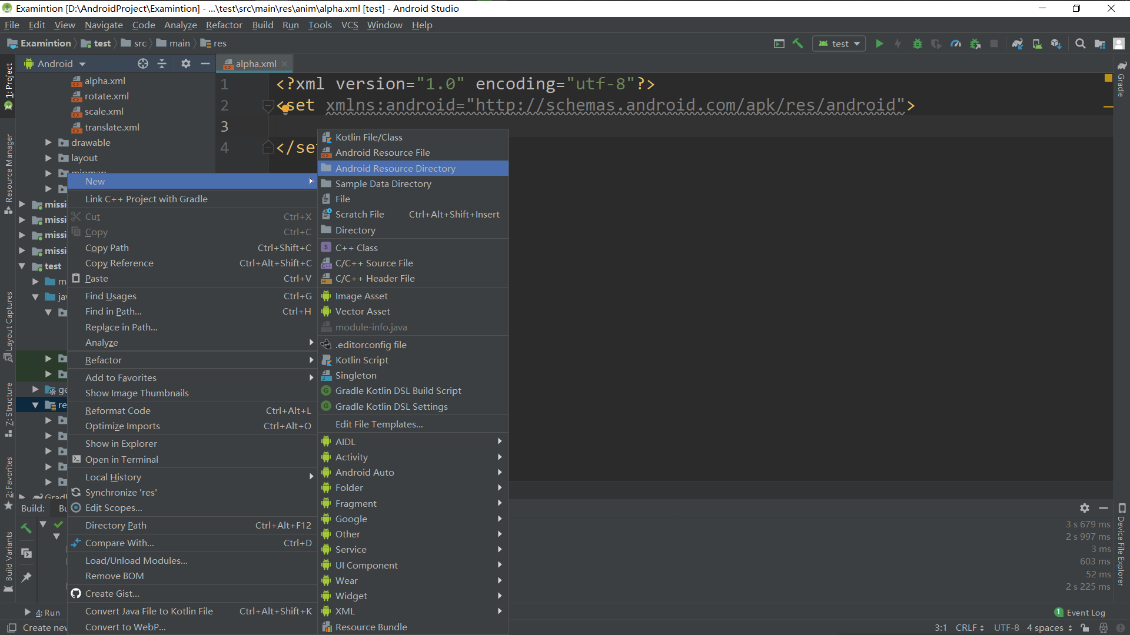Select Android Resource Directory menu item
Viewport: 1130px width, 635px height.
click(395, 168)
